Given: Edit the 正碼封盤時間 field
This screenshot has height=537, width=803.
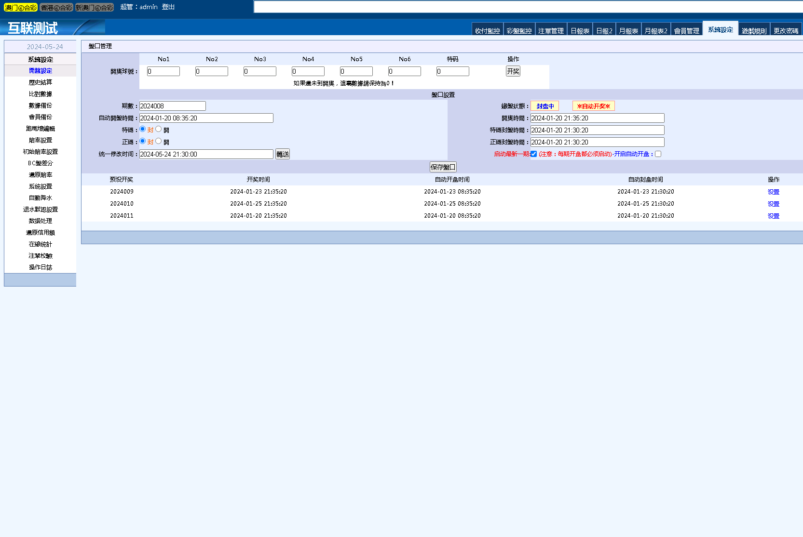Looking at the screenshot, I should coord(598,142).
